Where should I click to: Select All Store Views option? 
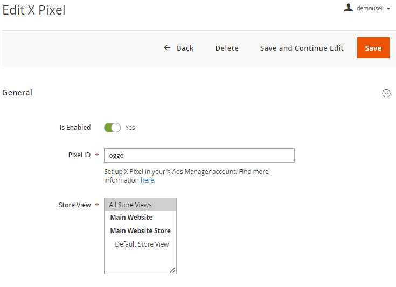point(140,205)
